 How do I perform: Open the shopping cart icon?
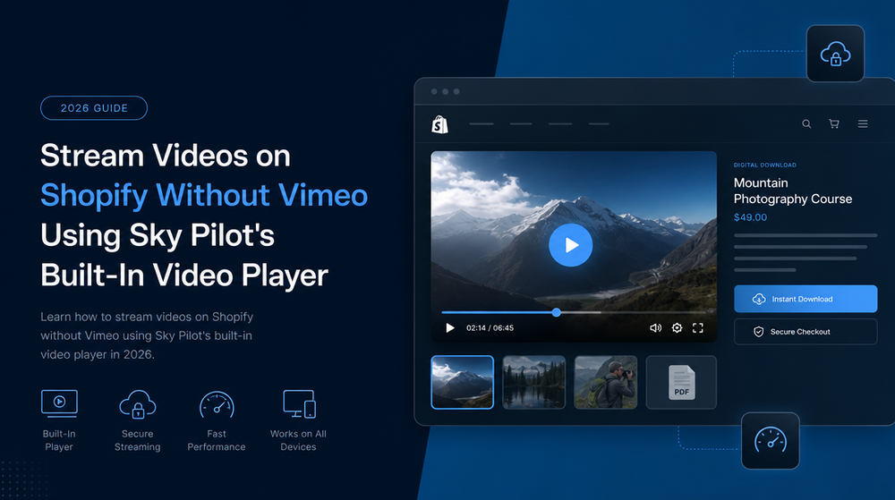834,123
